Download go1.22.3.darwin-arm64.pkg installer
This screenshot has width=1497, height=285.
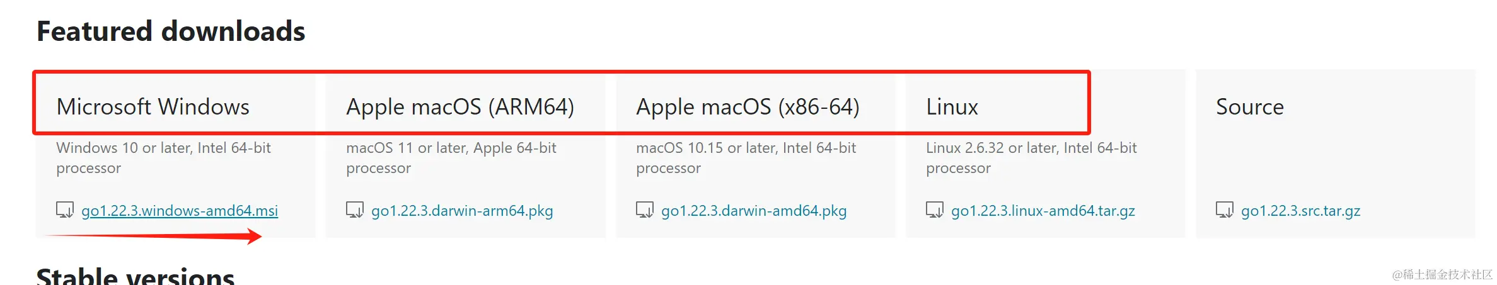click(462, 211)
